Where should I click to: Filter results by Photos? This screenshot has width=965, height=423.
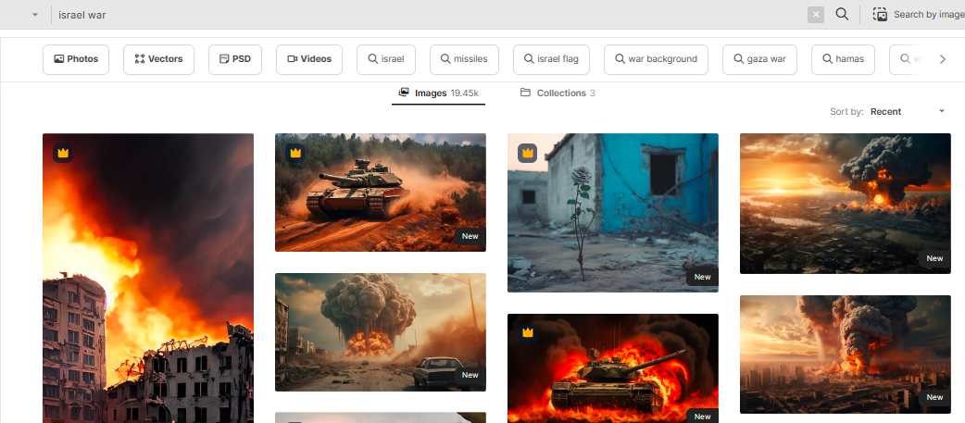76,59
